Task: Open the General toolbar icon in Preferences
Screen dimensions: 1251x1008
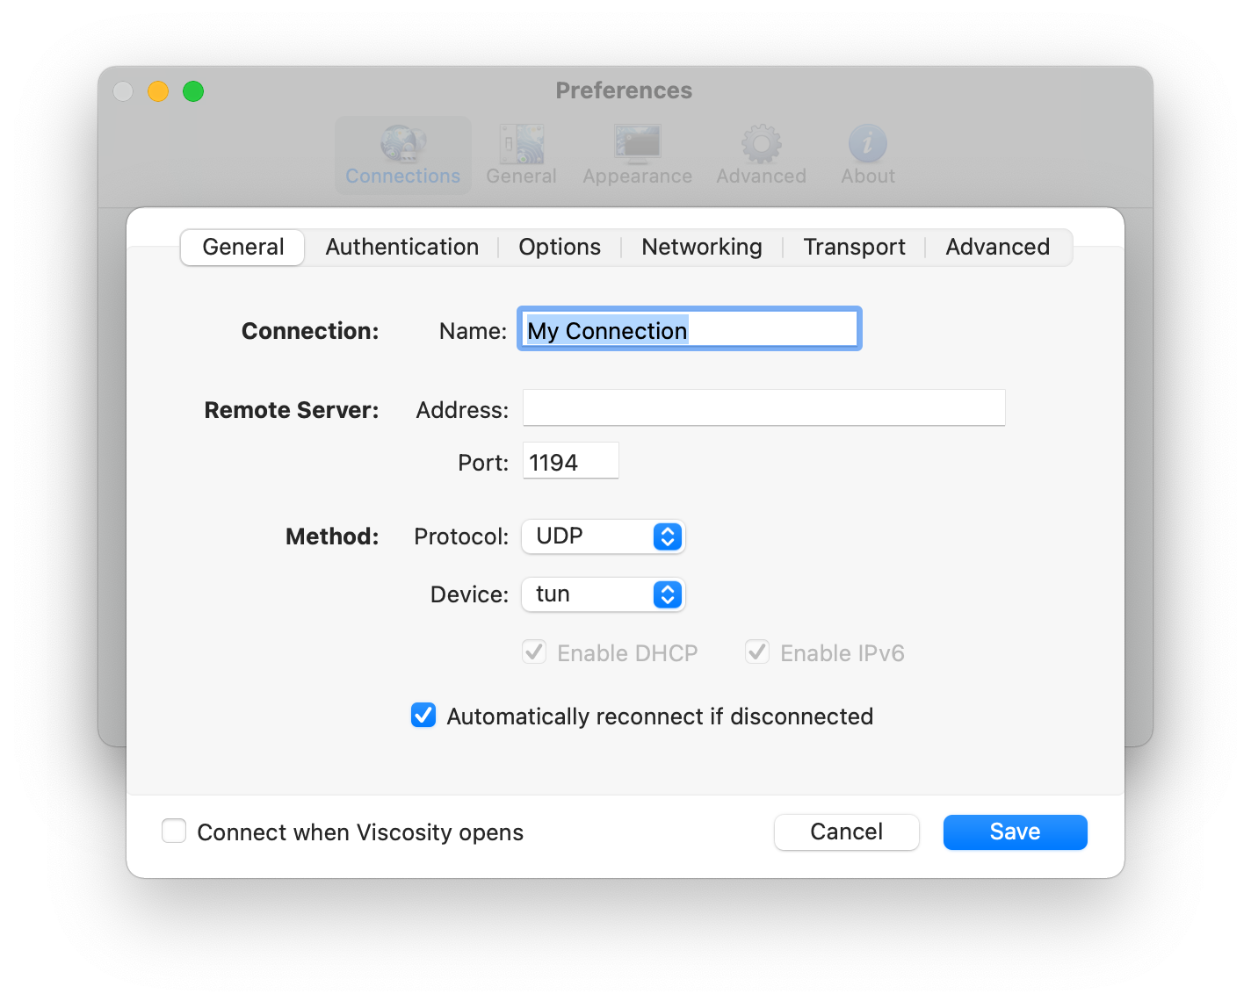Action: click(522, 155)
